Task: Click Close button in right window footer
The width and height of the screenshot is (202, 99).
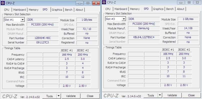Action: coord(191,96)
